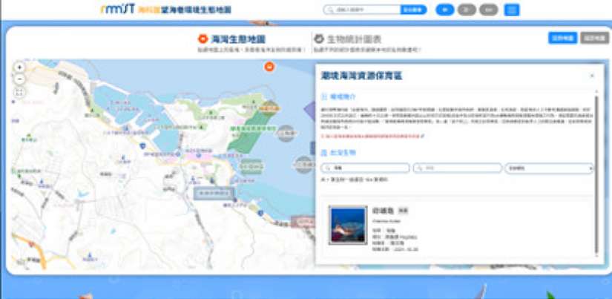612x299 pixels.
Task: Click the first gray round header button
Action: click(x=466, y=10)
